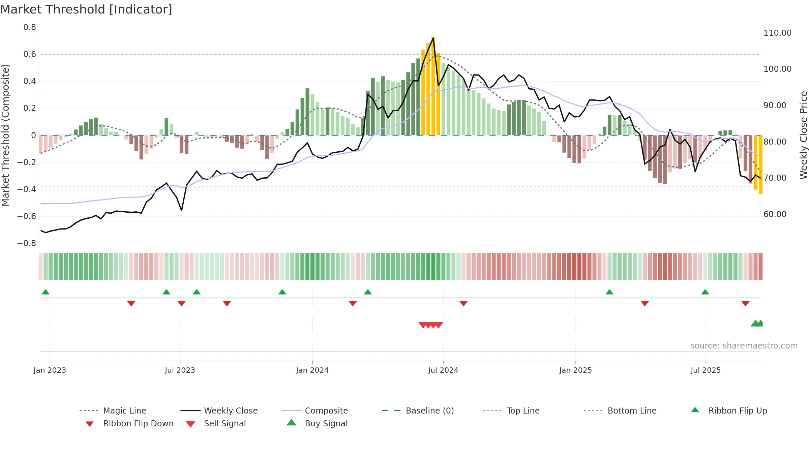Click the Jan 2024 x-axis label
The height and width of the screenshot is (455, 809).
tap(312, 370)
